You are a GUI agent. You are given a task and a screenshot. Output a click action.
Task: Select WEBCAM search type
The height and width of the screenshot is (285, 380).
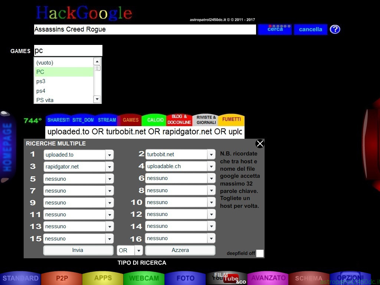click(x=144, y=278)
